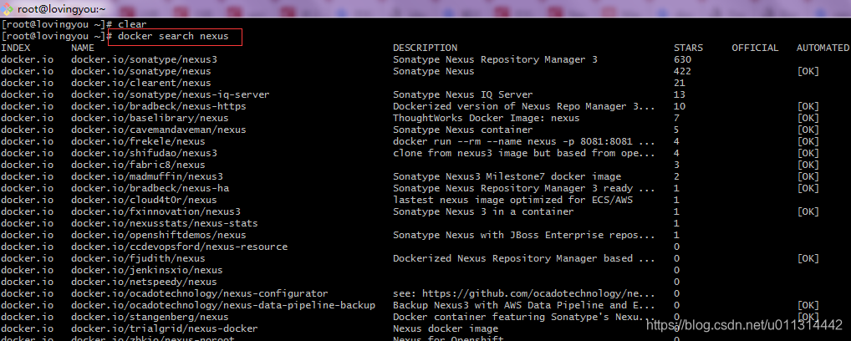Select docker.io/cloud4t0r/nexus name
Image resolution: width=851 pixels, height=341 pixels.
[144, 200]
